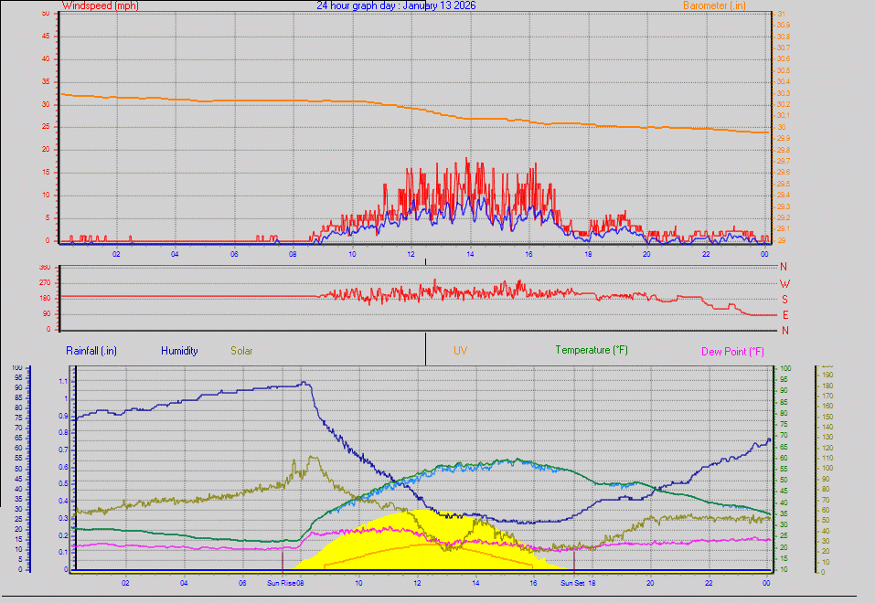
Task: Select the Rainfall (.in) legend label
Action: tap(91, 351)
